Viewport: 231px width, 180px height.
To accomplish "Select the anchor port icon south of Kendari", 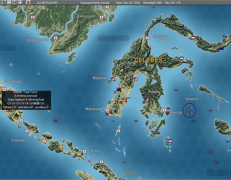I will coord(166,139).
